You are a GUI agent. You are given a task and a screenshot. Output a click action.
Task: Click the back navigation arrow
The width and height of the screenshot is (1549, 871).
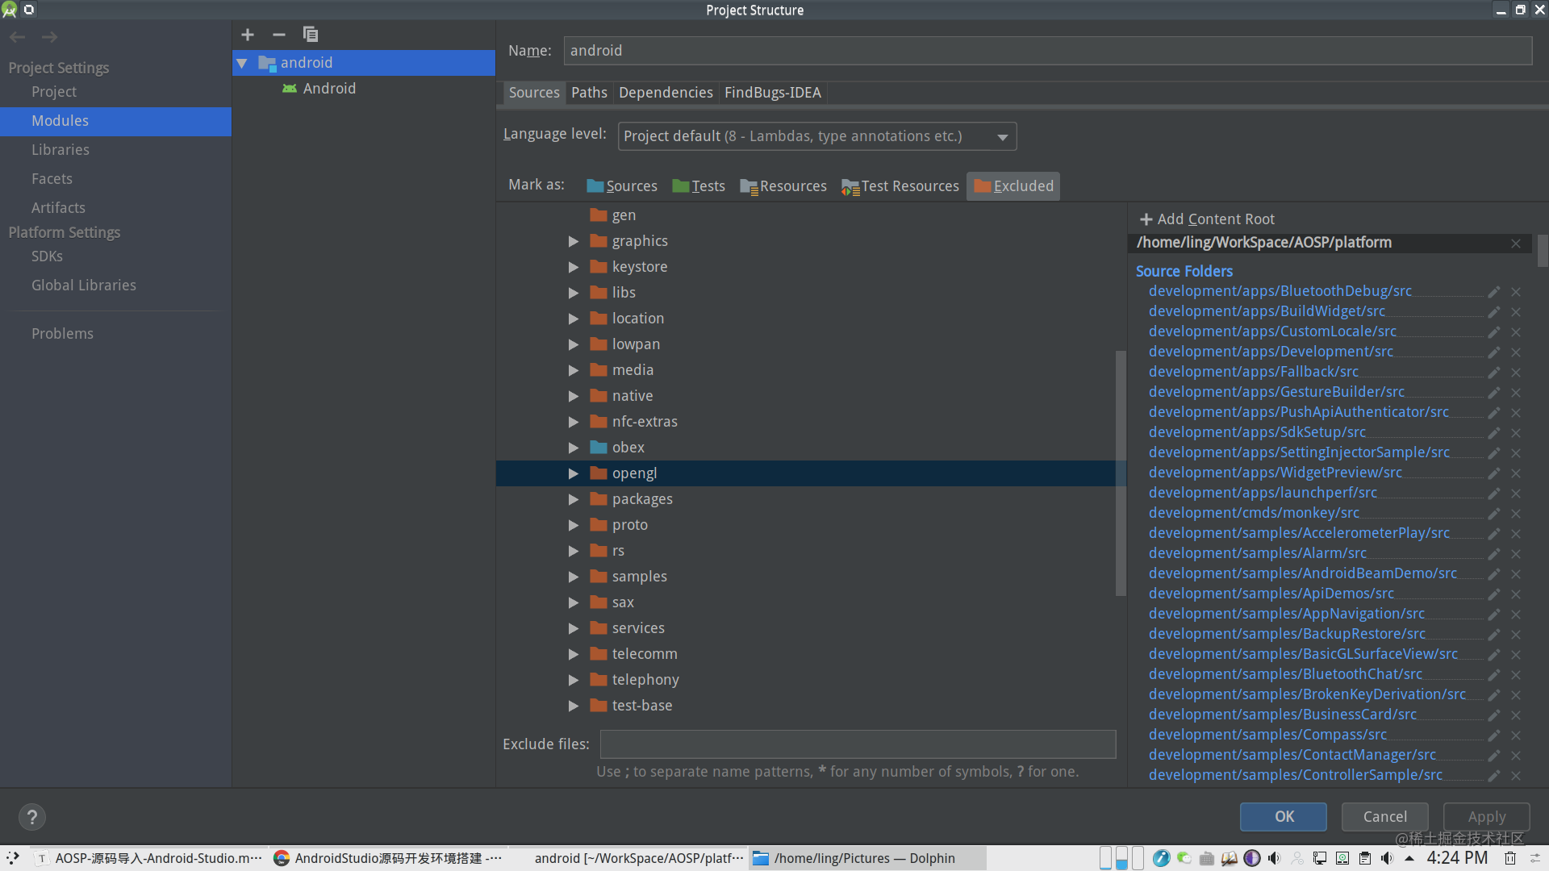click(17, 36)
